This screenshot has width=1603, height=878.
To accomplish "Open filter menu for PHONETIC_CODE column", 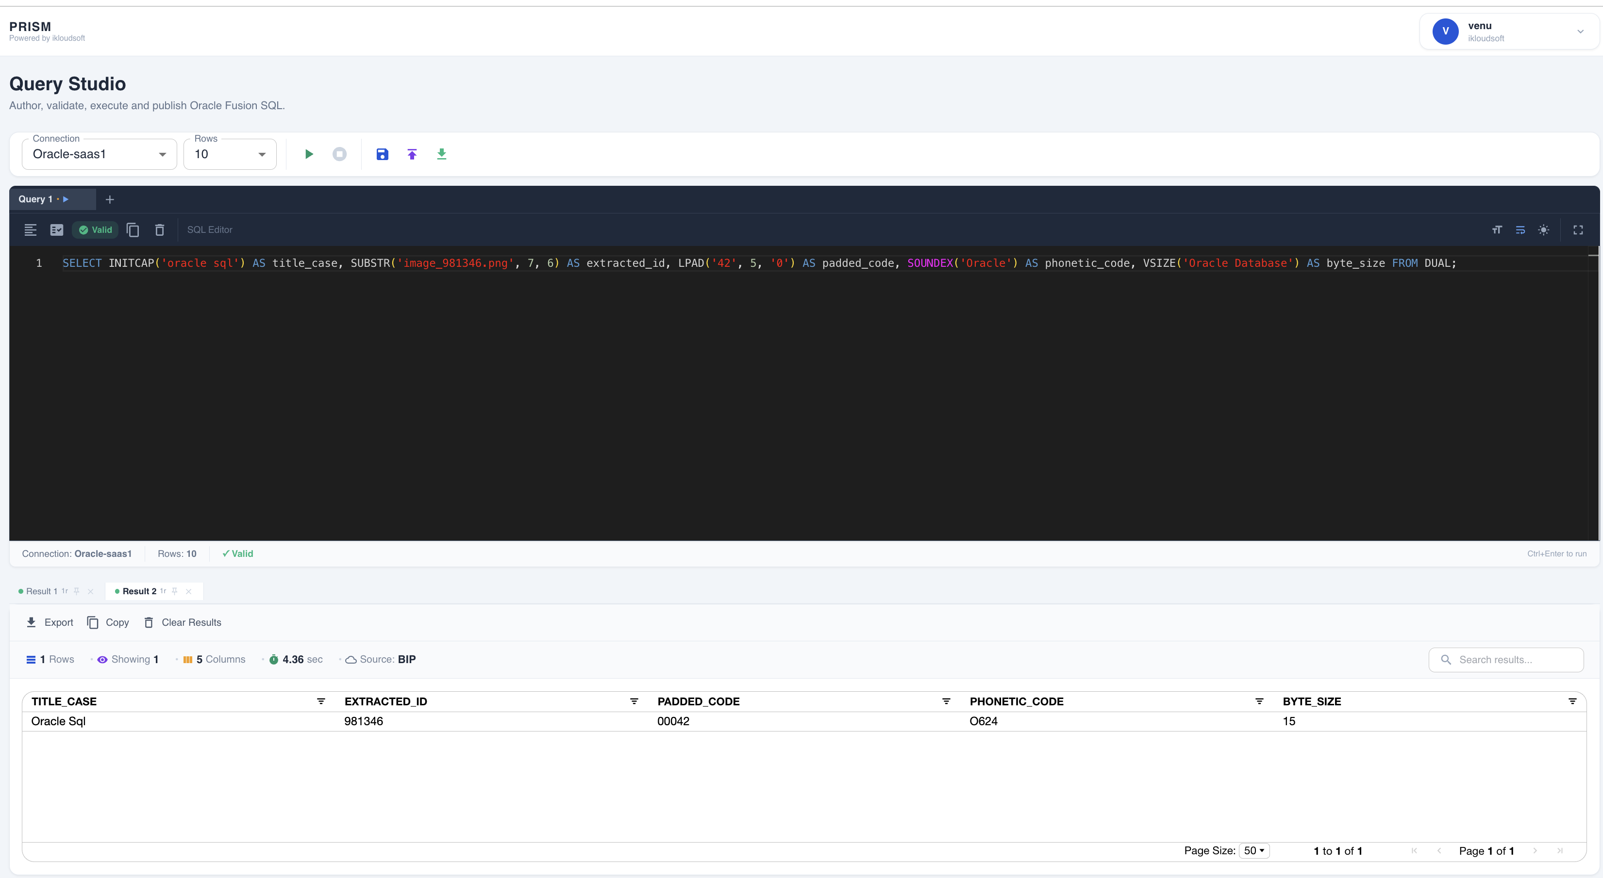I will pyautogui.click(x=1259, y=701).
